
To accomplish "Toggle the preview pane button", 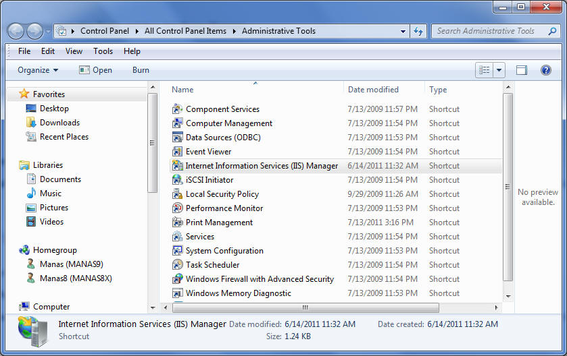I will (x=522, y=70).
